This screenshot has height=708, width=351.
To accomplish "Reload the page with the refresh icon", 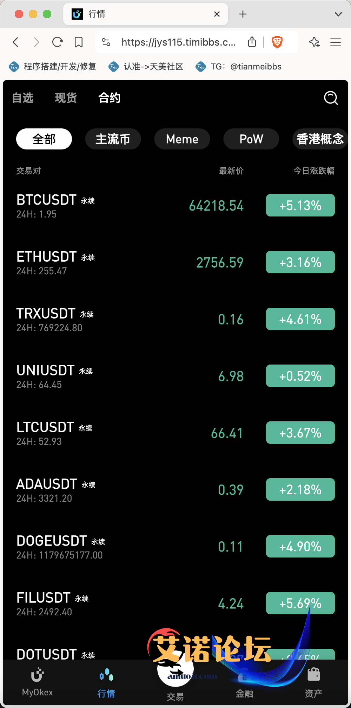I will (57, 42).
